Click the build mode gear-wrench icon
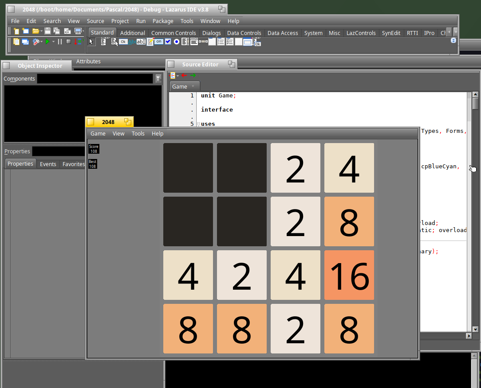 click(36, 42)
